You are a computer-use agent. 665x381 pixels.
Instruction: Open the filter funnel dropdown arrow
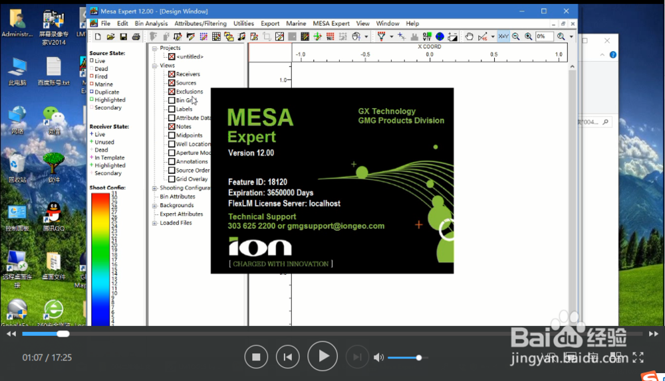coord(392,37)
